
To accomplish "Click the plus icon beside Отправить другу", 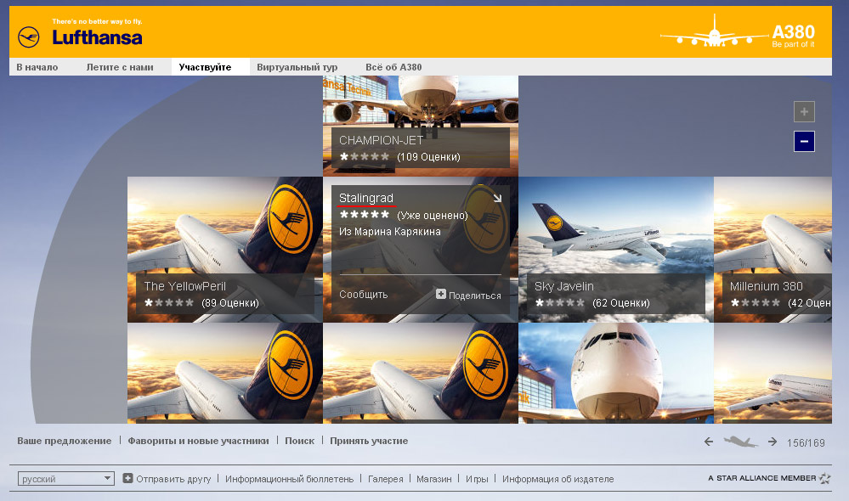I will tap(127, 478).
